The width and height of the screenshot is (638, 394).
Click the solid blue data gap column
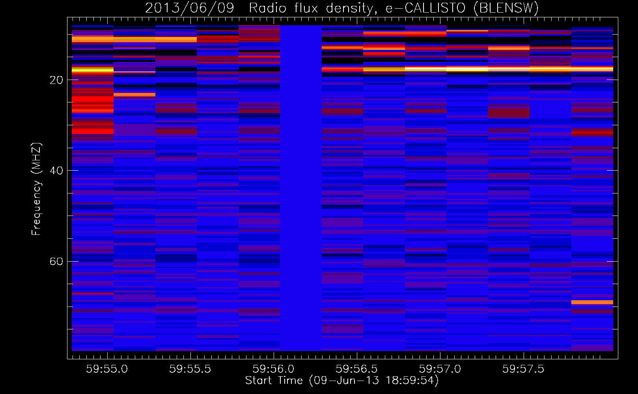click(301, 188)
